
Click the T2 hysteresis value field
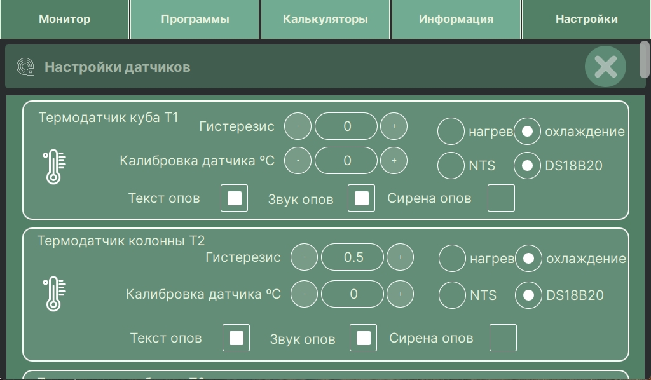click(x=353, y=257)
